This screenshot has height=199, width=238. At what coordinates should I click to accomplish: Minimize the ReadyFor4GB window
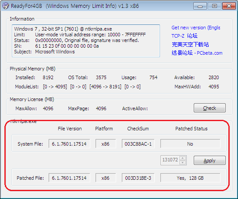[200, 6]
